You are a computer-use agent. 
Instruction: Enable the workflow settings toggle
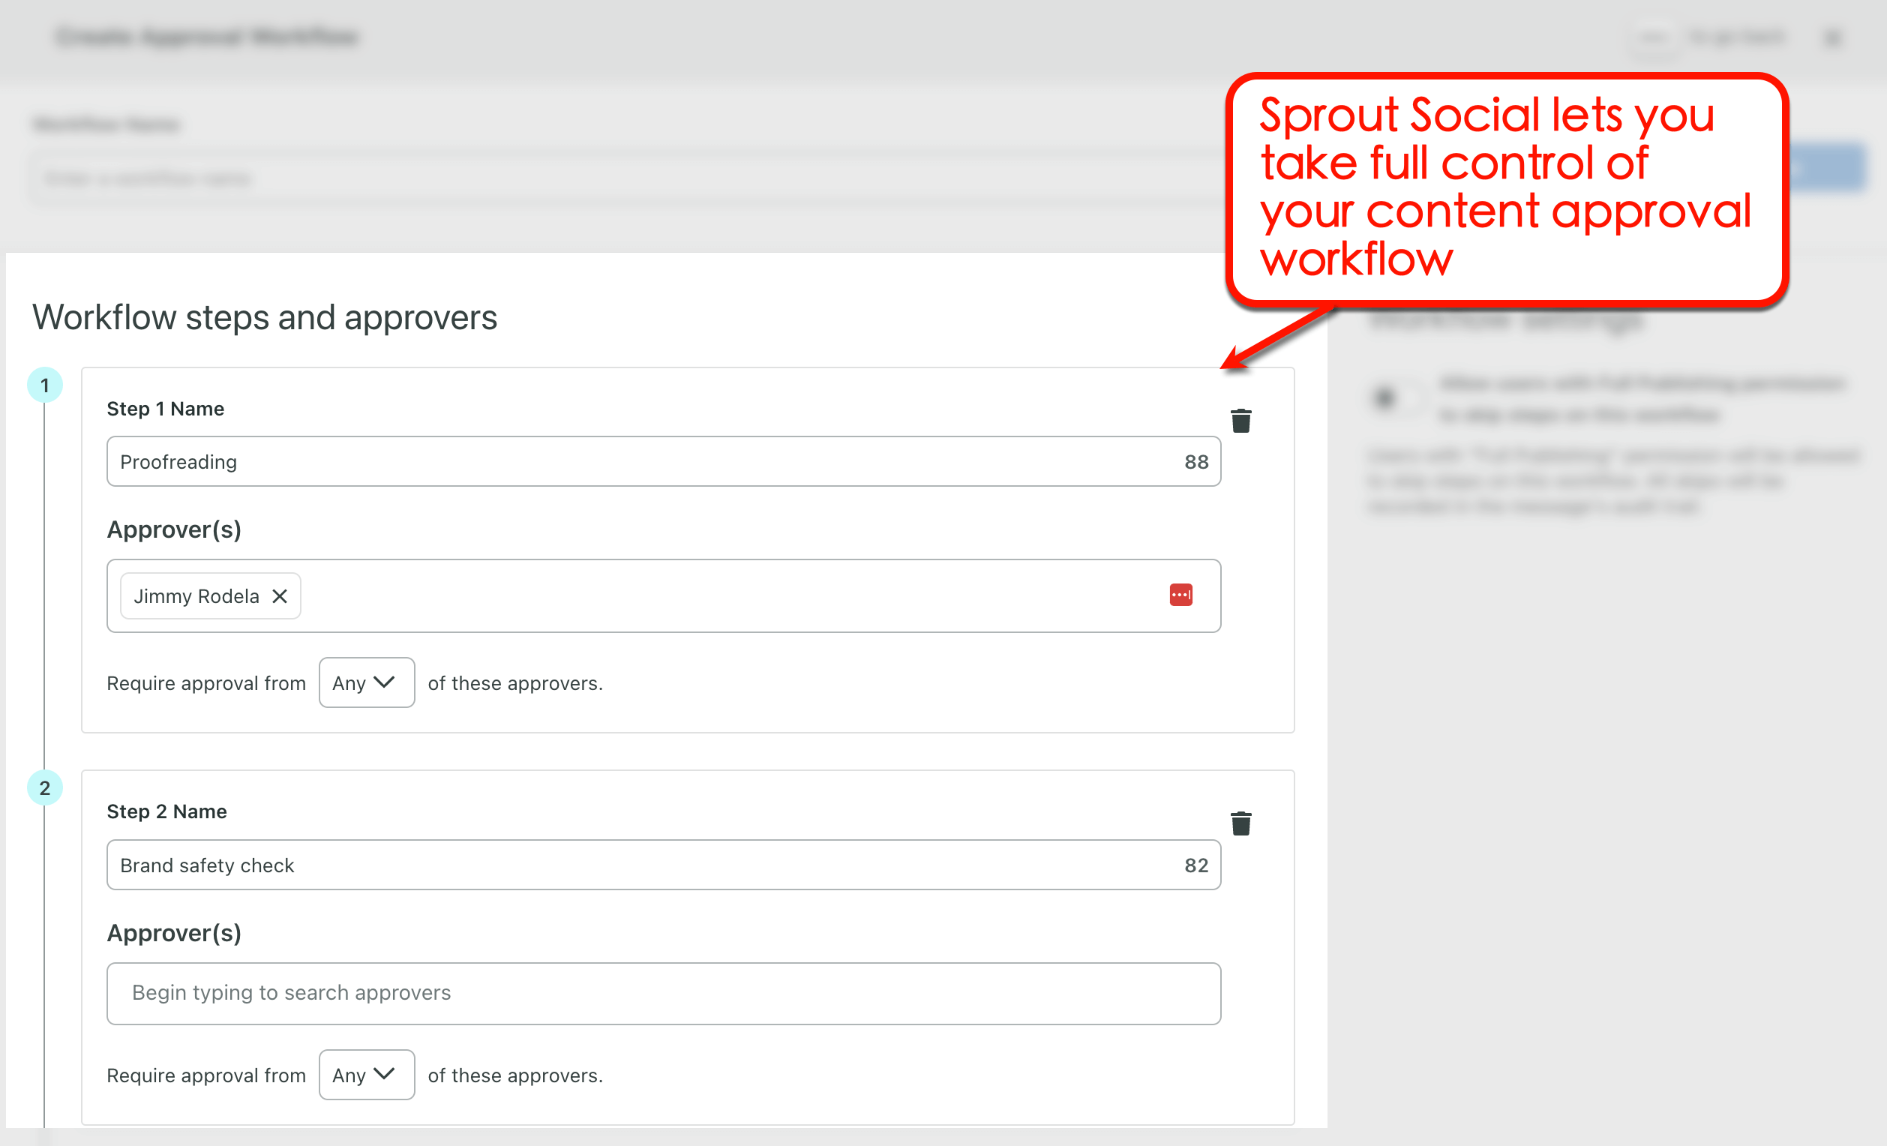(1386, 397)
